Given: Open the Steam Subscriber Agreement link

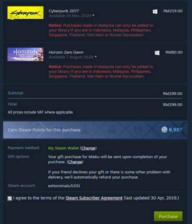Looking at the screenshot, I should tap(94, 198).
